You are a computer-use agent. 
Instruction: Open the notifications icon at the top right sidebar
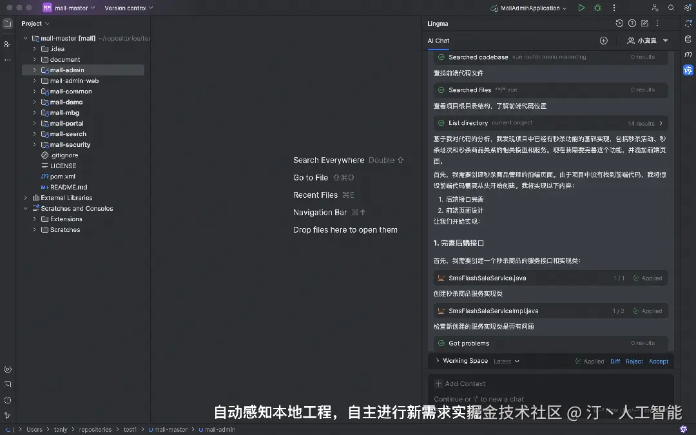pyautogui.click(x=688, y=24)
